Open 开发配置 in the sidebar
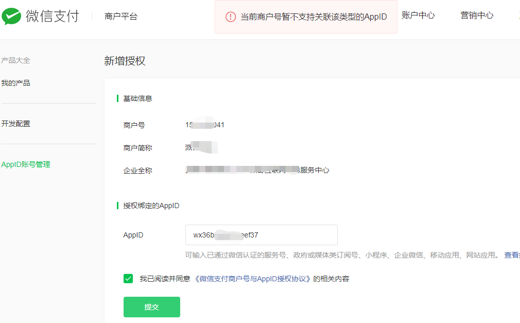520x323 pixels. click(15, 124)
